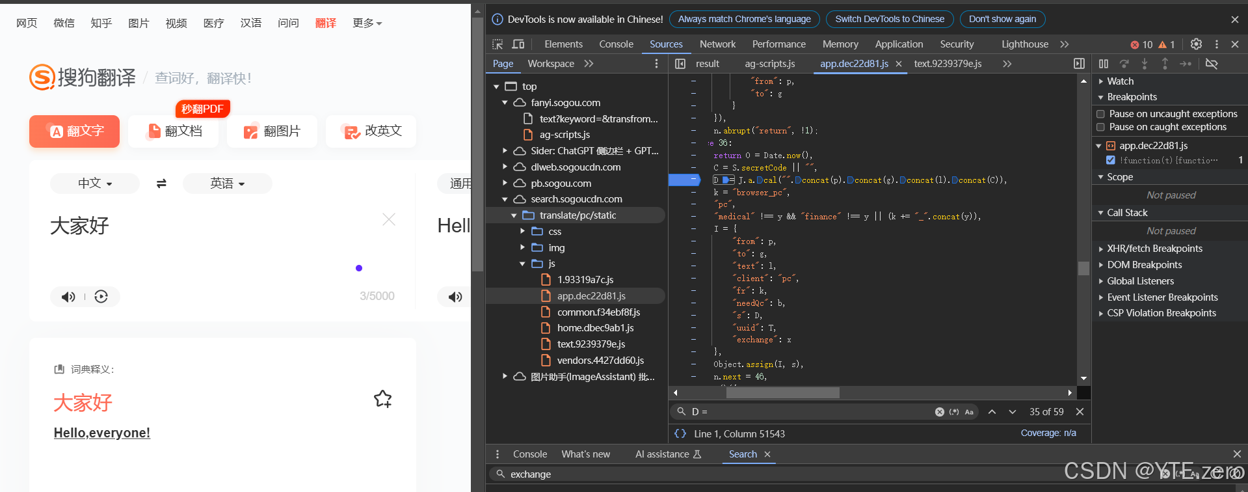
Task: Open DevTools settings gear
Action: pyautogui.click(x=1196, y=44)
